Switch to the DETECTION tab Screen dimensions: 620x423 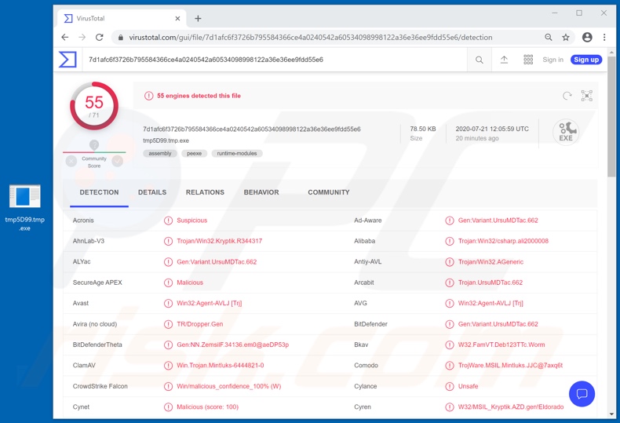99,192
